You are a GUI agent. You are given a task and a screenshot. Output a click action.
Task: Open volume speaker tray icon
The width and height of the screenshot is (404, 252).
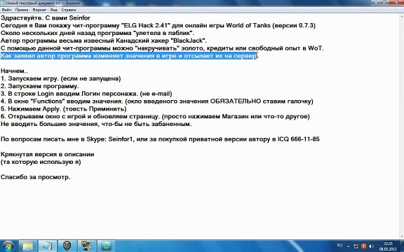371,246
